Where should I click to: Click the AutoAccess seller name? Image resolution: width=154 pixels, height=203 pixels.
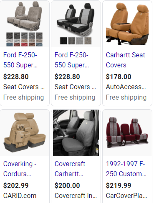pos(126,87)
